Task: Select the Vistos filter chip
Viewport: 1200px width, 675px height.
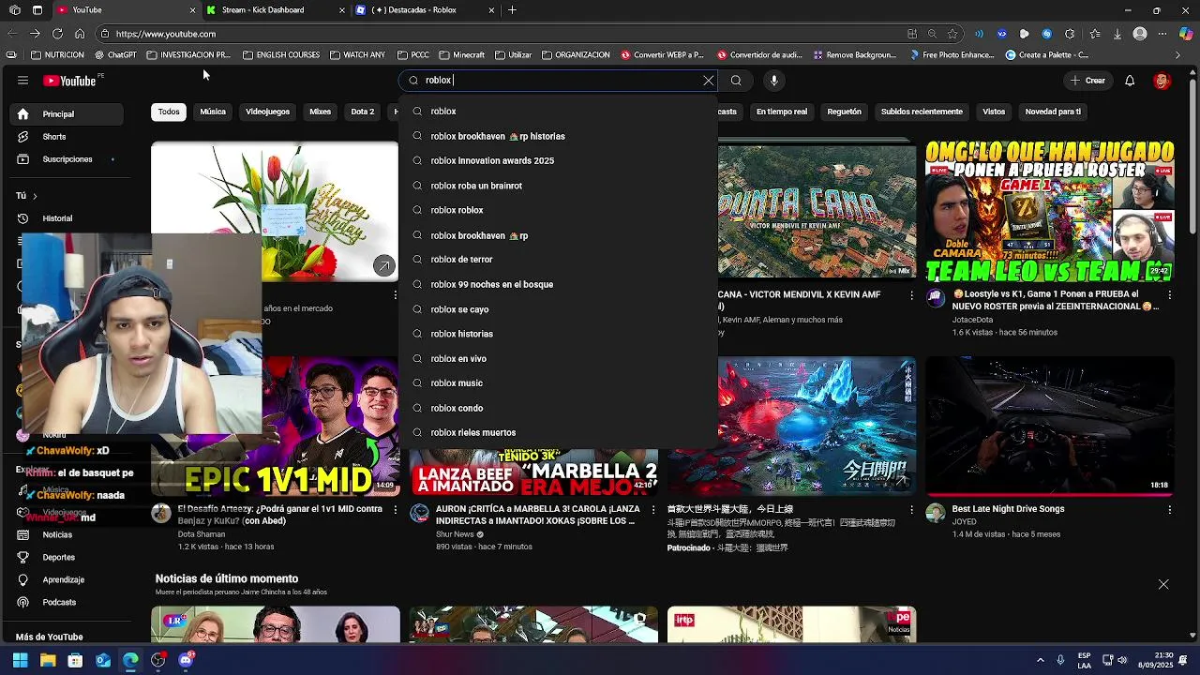Action: click(994, 112)
